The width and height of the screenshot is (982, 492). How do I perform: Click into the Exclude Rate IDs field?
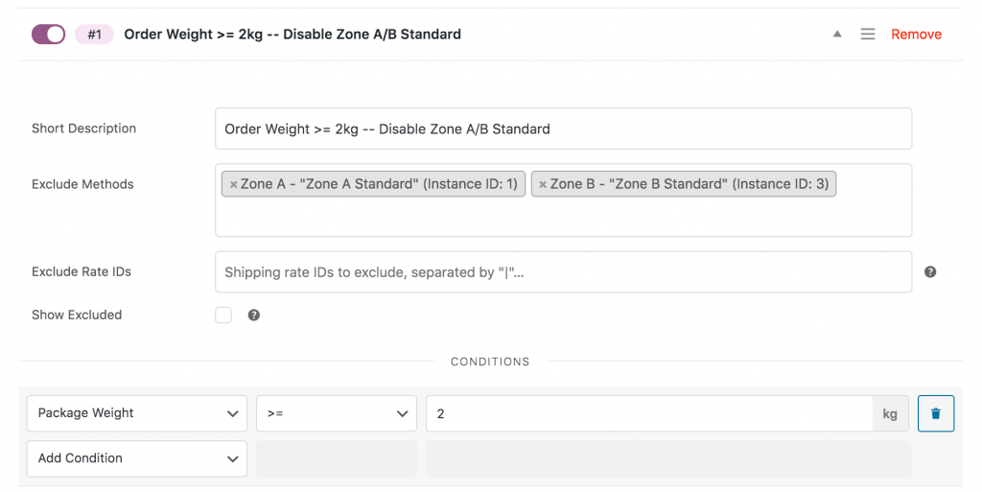(x=563, y=271)
